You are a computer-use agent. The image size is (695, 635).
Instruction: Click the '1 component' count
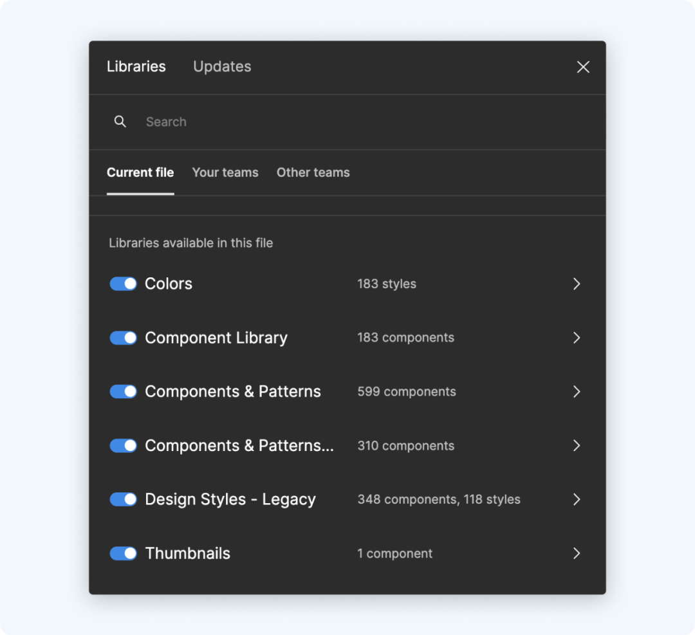(x=395, y=553)
